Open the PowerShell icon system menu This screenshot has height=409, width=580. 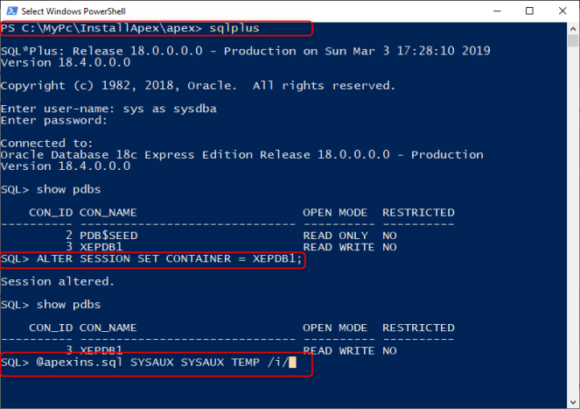10,10
